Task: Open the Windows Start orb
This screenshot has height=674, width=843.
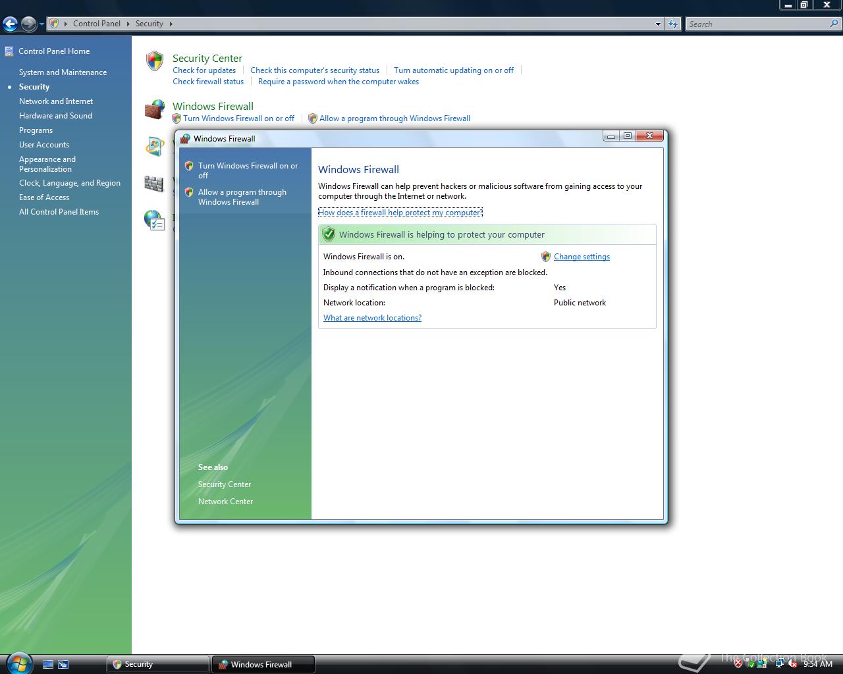Action: [18, 663]
